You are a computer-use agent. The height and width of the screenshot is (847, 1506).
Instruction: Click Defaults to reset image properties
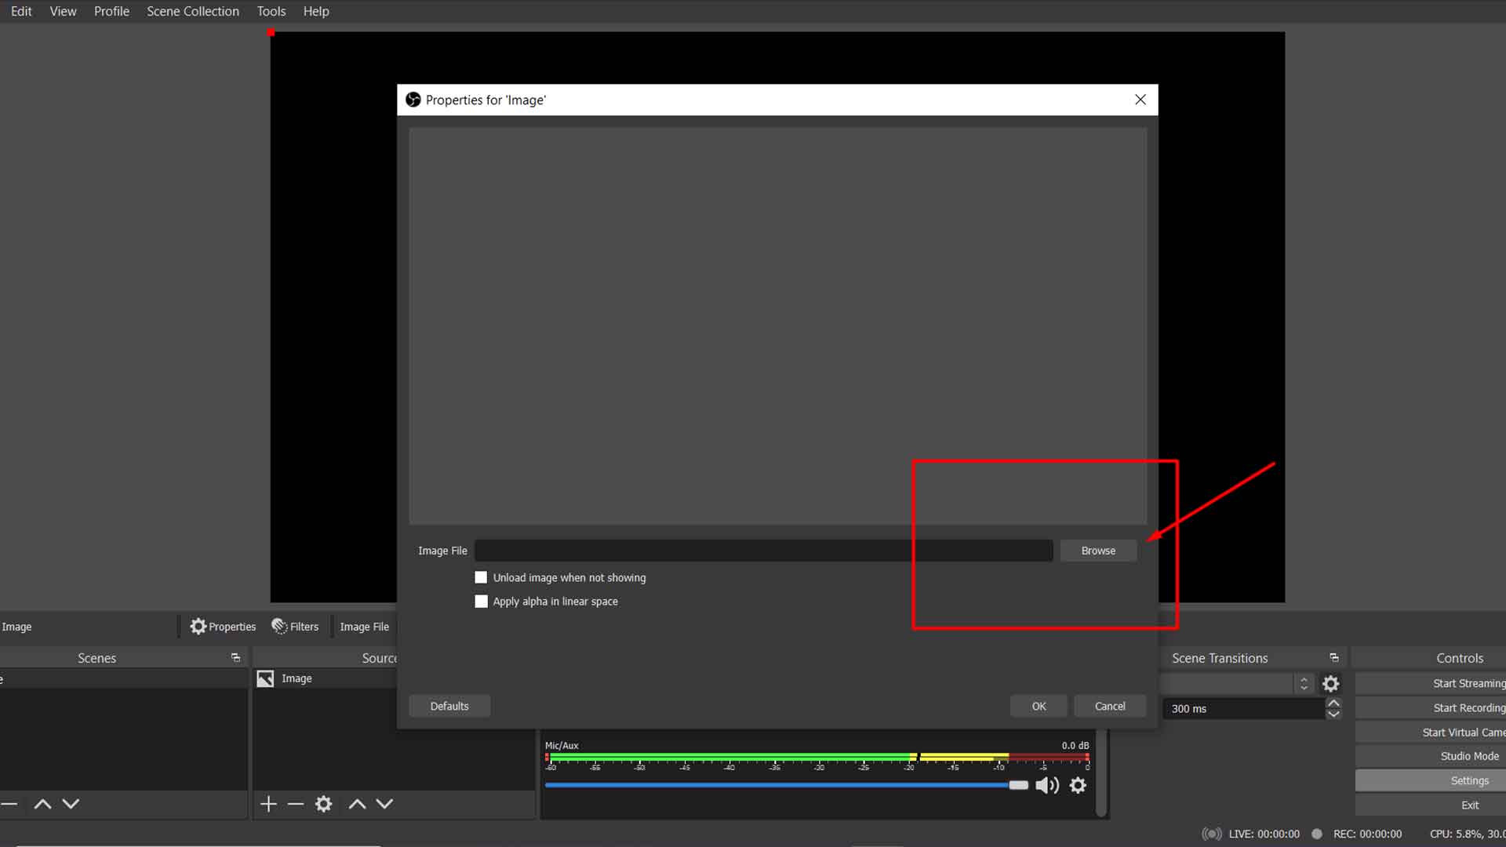coord(449,705)
